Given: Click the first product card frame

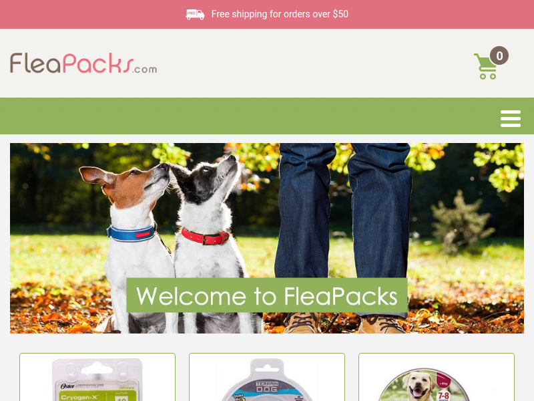Looking at the screenshot, I should coord(97,377).
